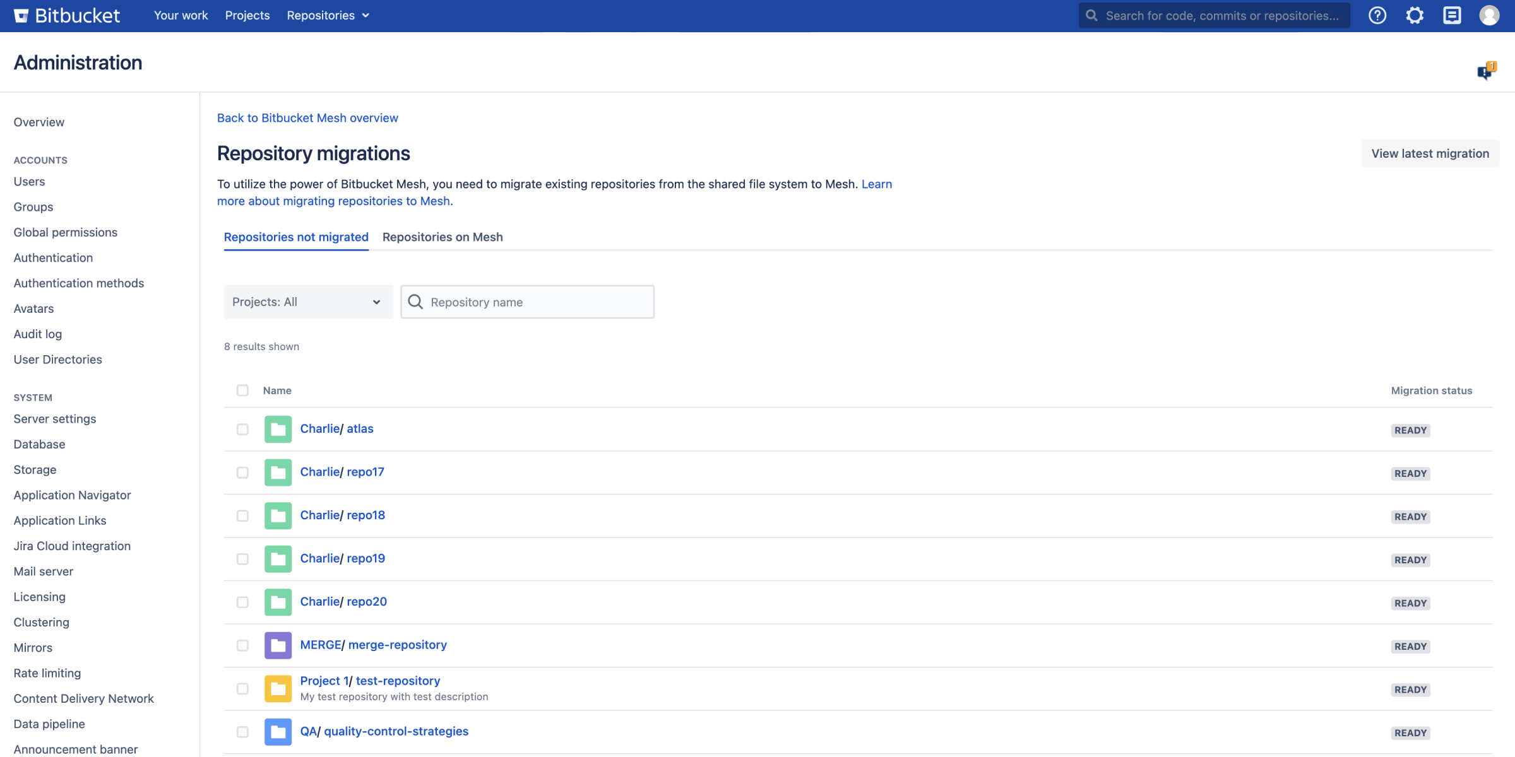Select the checkbox for QA/quality-control-strategies
This screenshot has width=1515, height=757.
[x=242, y=732]
